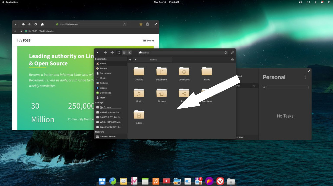This screenshot has width=333, height=186.
Task: Open the Experimental drive entry
Action: click(111, 127)
